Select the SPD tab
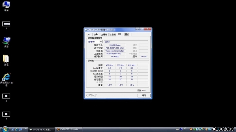Viewport: 236px width, 132px height. tap(120, 34)
